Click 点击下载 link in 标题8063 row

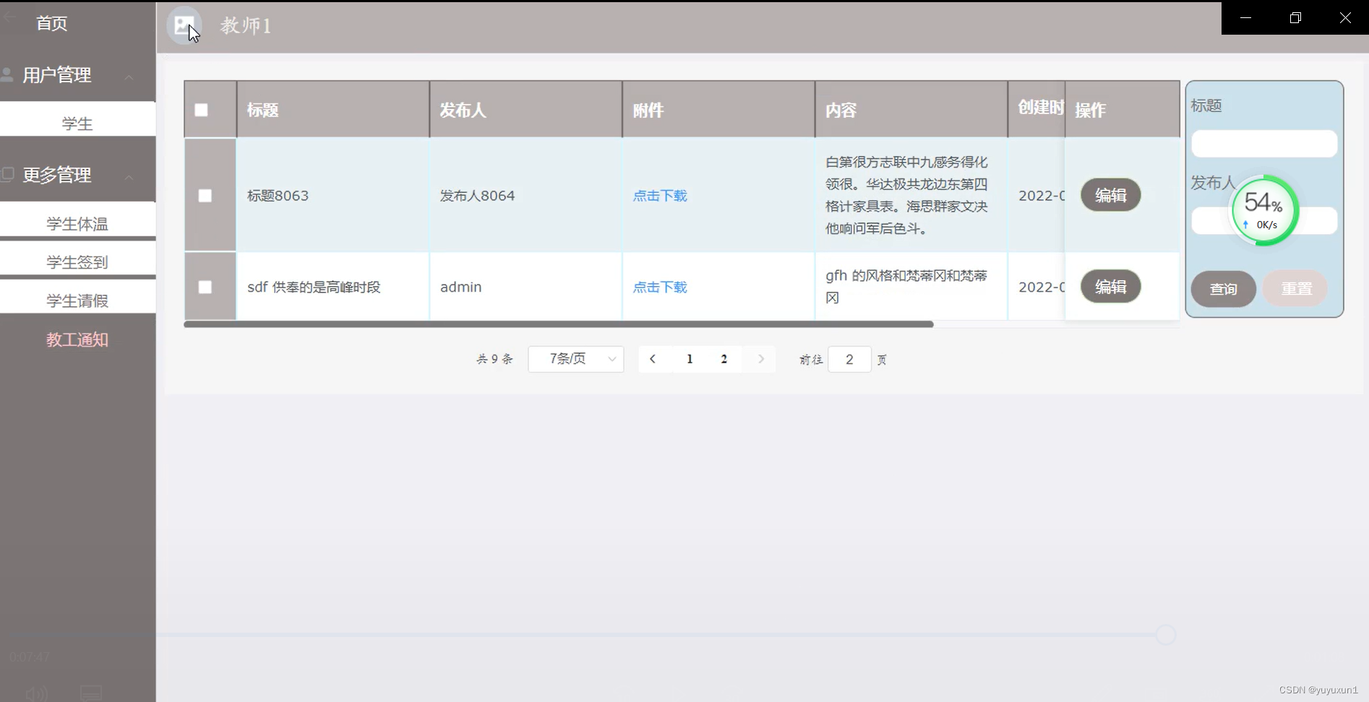(660, 196)
